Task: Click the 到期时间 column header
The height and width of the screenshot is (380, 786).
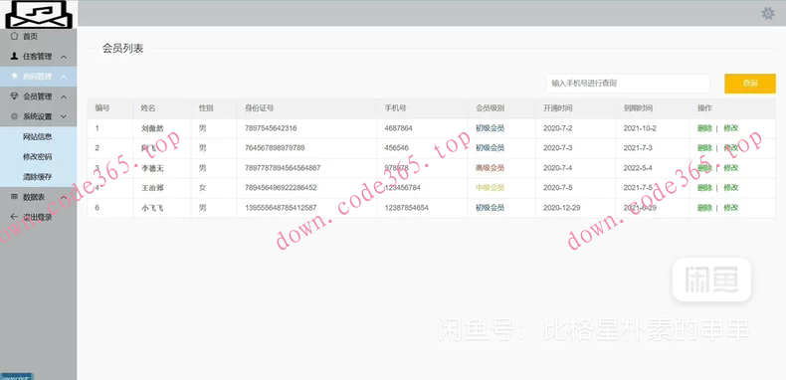Action: (638, 108)
